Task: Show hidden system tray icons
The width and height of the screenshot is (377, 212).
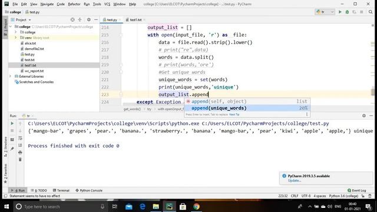Action: click(310, 207)
